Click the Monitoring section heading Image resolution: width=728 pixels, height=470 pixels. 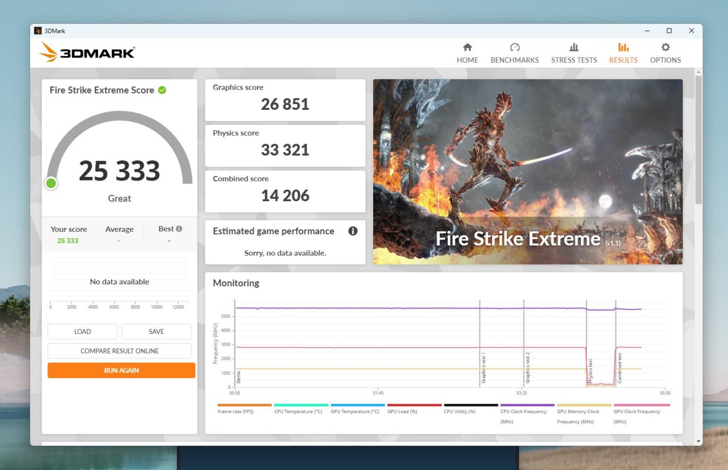coord(236,283)
